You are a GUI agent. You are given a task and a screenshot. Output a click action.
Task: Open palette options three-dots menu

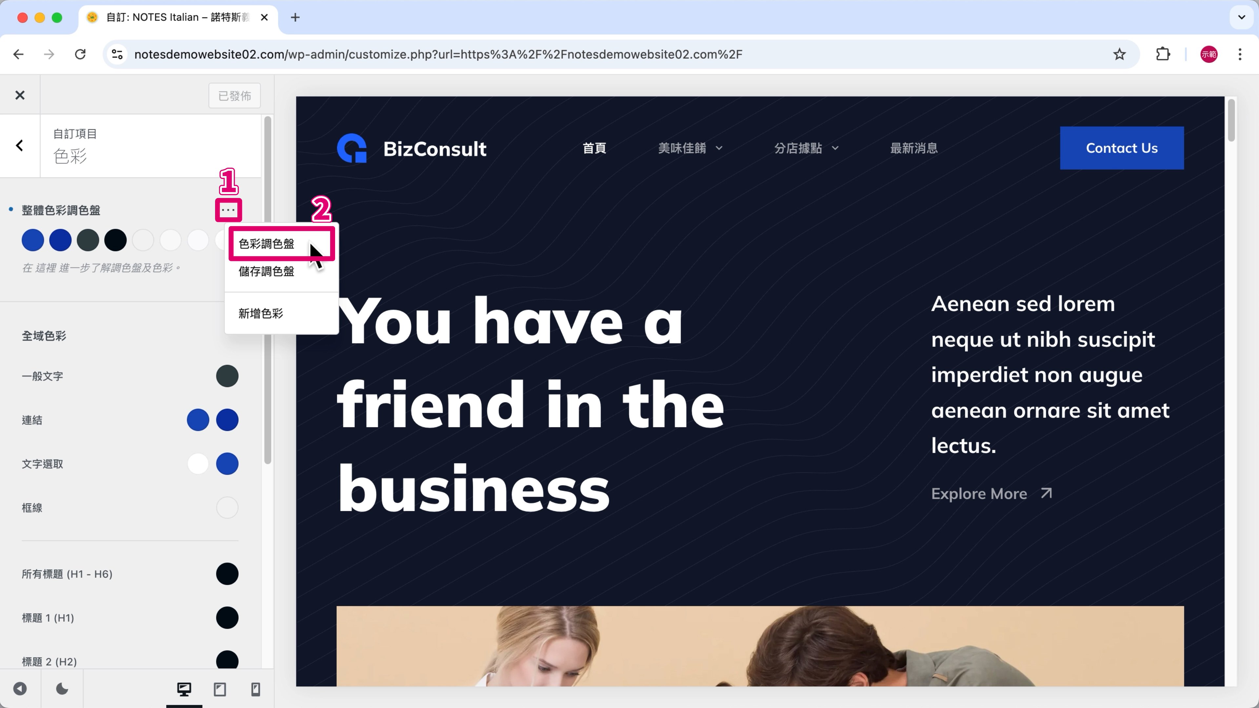tap(228, 210)
